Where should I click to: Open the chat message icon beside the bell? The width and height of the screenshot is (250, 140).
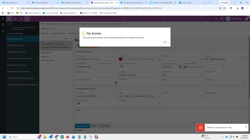coord(222,19)
